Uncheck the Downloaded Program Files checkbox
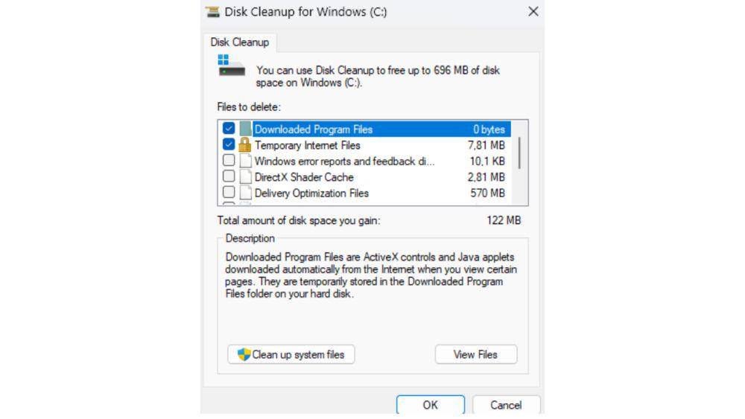The width and height of the screenshot is (745, 419). [x=229, y=128]
